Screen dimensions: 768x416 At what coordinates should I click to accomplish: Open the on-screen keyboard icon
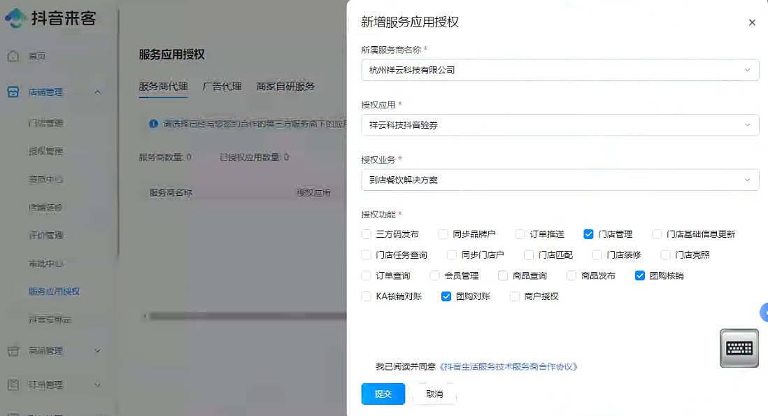pyautogui.click(x=739, y=348)
